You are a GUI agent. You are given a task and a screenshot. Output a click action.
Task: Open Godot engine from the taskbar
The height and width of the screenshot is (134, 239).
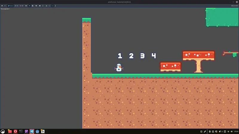point(37,131)
